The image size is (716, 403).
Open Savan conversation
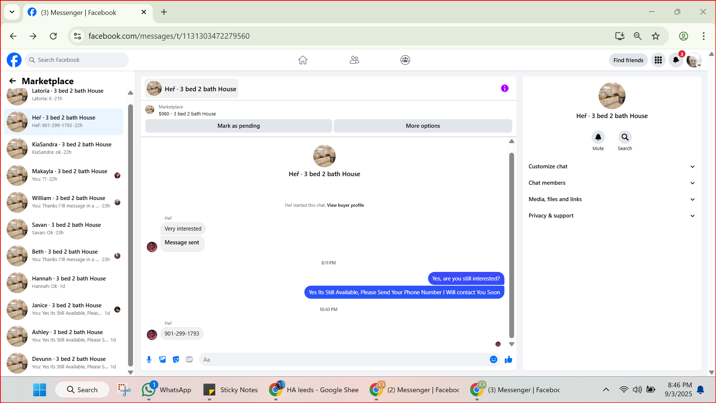coord(63,229)
